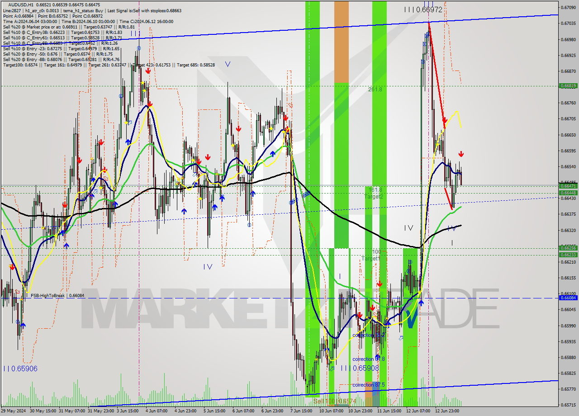Viewport: 579px width, 416px height.
Task: Click the 0.66045 price axis label
Action: (x=568, y=309)
